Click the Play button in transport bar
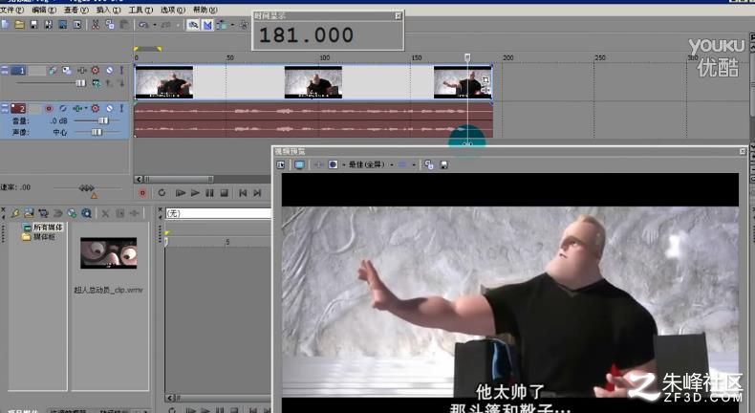The image size is (755, 413). coord(195,193)
